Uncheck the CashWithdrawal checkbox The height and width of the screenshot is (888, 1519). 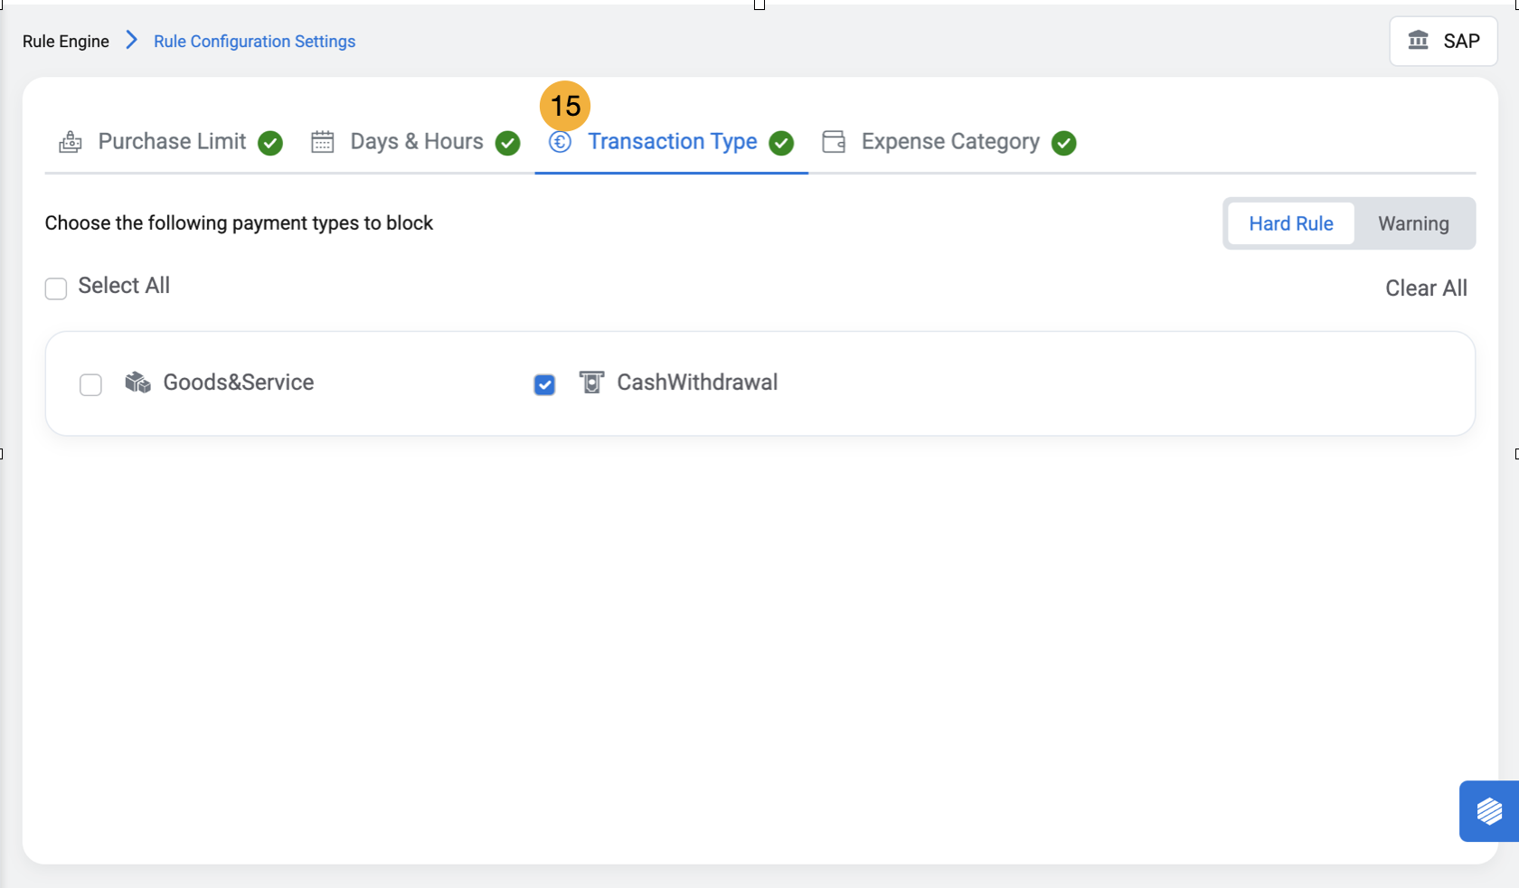[x=544, y=384]
